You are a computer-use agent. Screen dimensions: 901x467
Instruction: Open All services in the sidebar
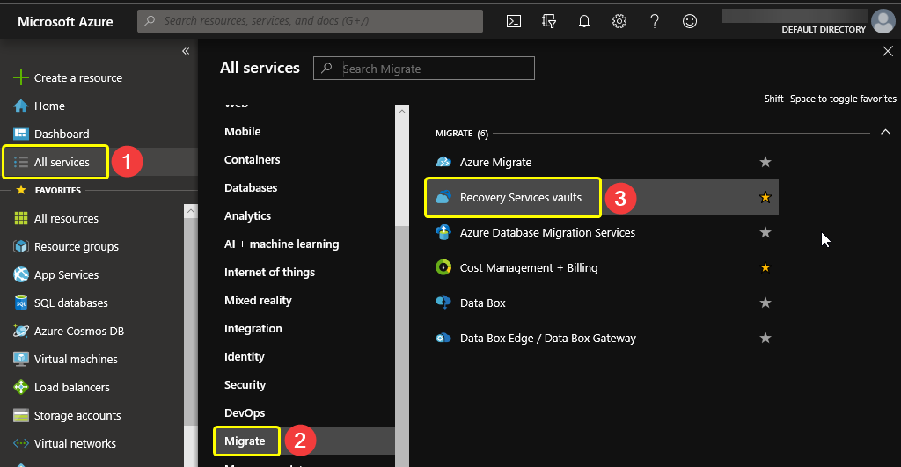[62, 162]
